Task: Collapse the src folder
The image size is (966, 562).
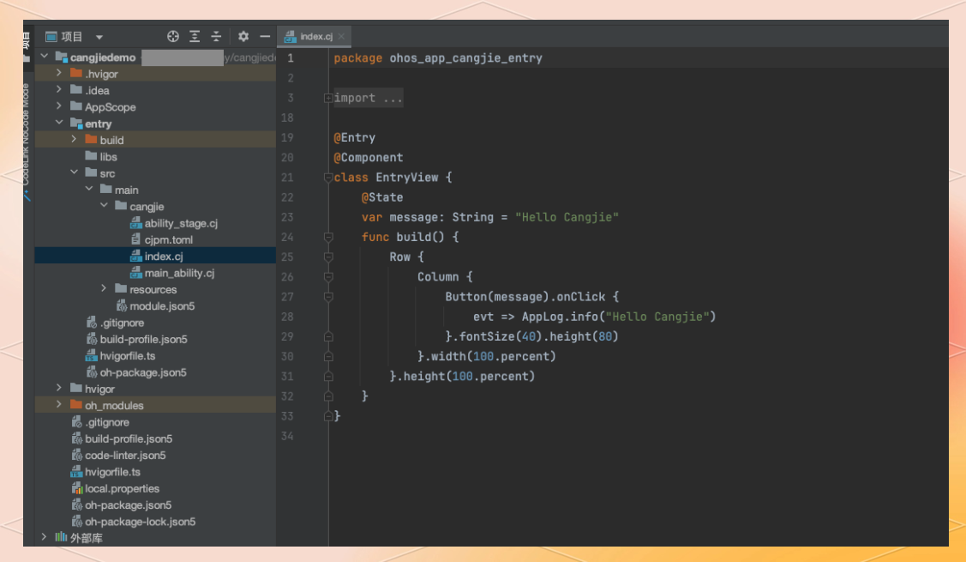Action: pyautogui.click(x=74, y=172)
